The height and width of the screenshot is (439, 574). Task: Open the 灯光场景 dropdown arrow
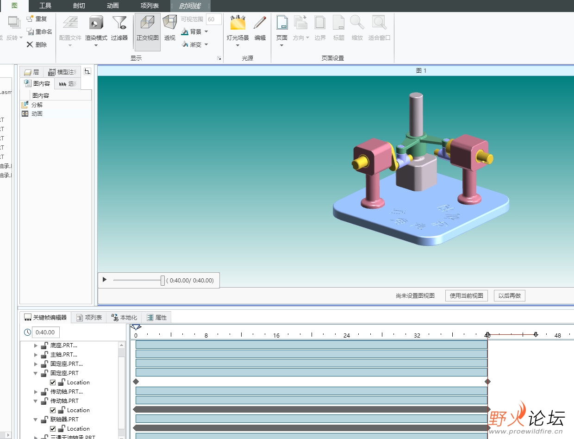click(237, 45)
